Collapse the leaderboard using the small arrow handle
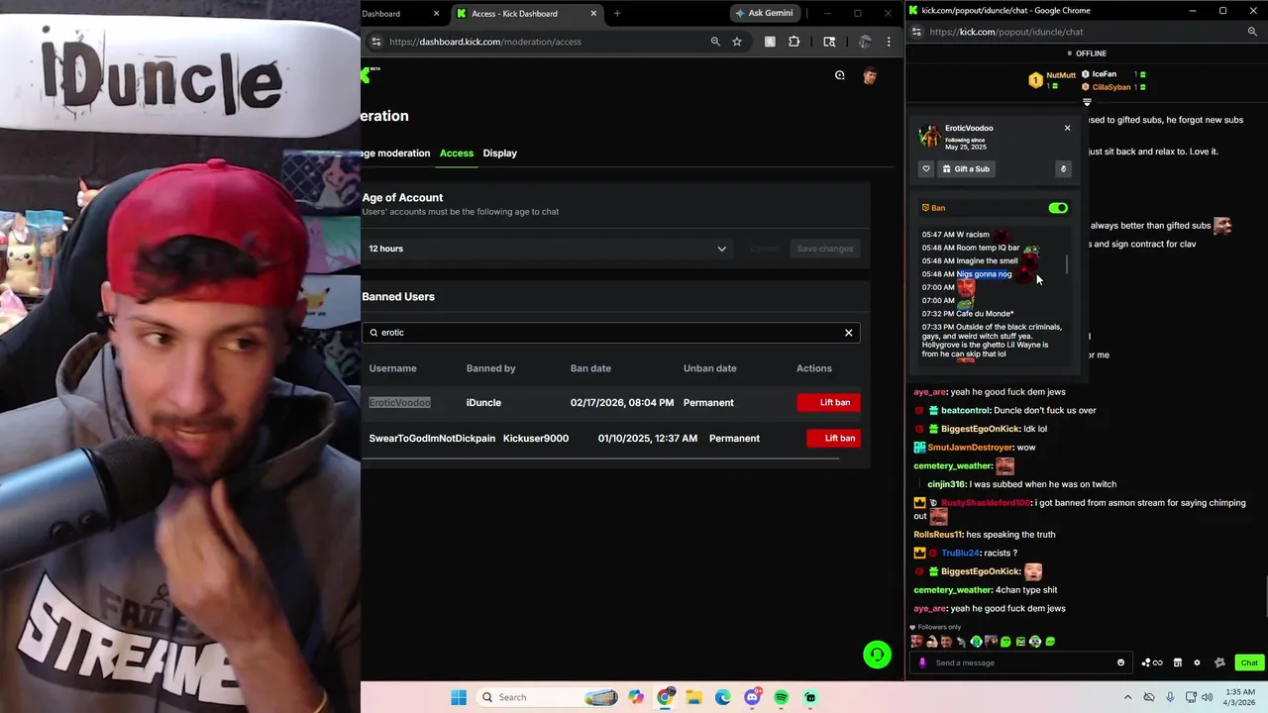This screenshot has width=1268, height=713. click(1087, 102)
